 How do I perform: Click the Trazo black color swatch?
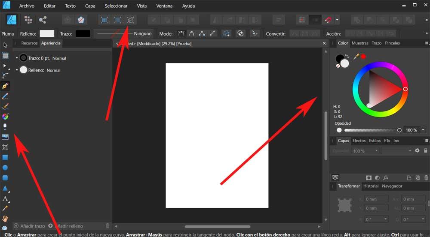coord(83,33)
